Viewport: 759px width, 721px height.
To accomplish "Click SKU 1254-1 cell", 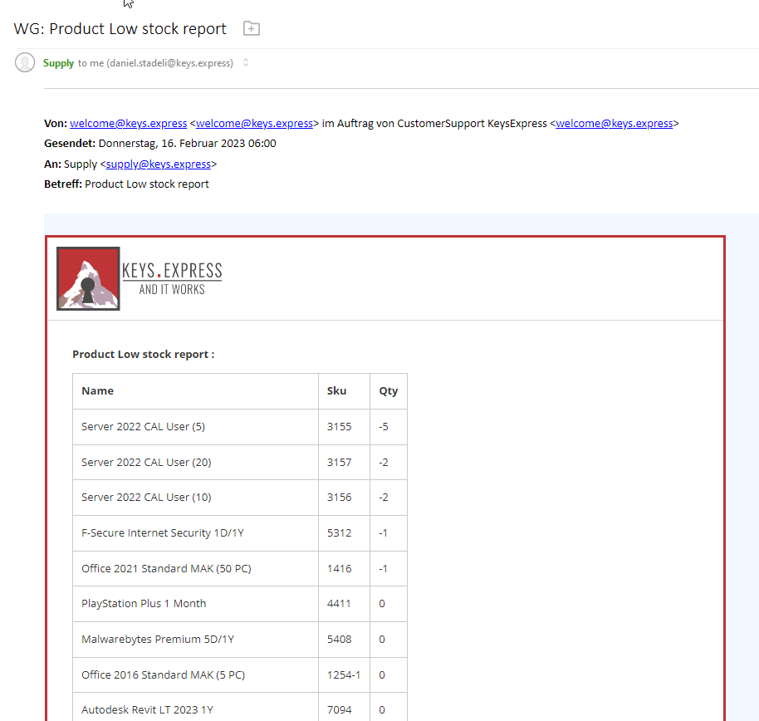I will pos(343,674).
